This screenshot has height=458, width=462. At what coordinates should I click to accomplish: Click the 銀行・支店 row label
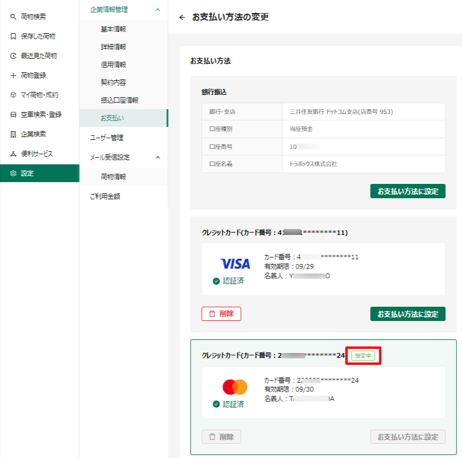222,112
